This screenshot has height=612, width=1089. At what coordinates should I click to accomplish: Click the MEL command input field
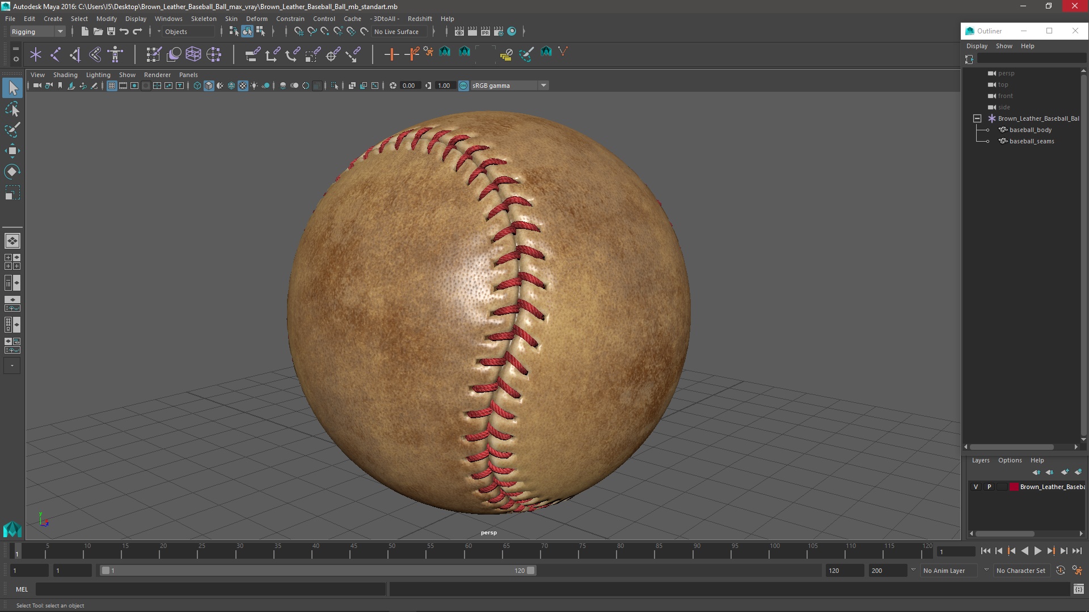tap(210, 589)
